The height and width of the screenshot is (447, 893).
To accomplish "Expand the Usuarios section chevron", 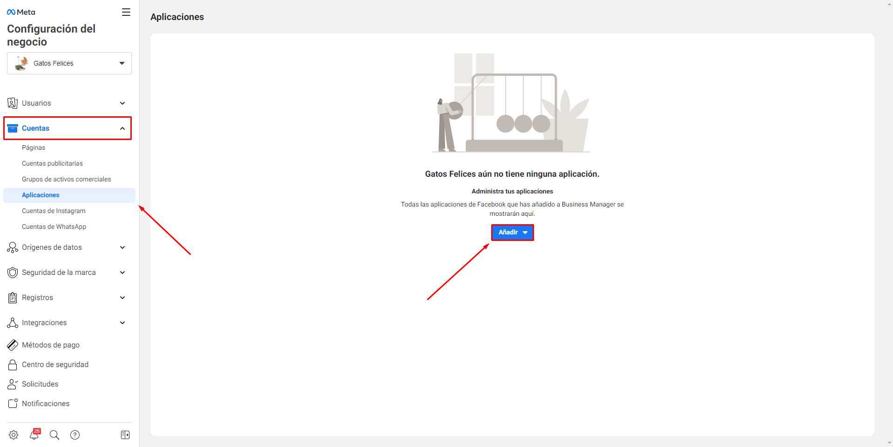I will (x=122, y=103).
